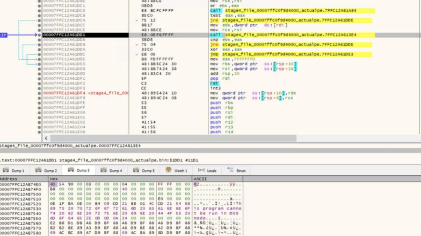Screen dimensions: 421x236
Task: Select highlighted hex byte 4D in dump
Action: [52, 184]
